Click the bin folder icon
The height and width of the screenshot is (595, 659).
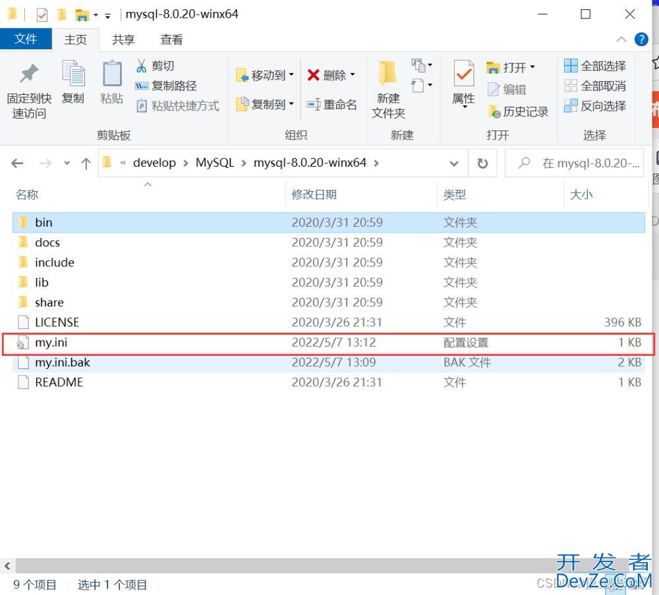[24, 222]
